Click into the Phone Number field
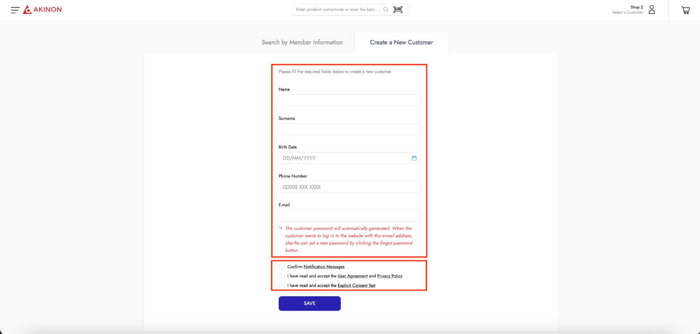The height and width of the screenshot is (334, 700). [349, 187]
